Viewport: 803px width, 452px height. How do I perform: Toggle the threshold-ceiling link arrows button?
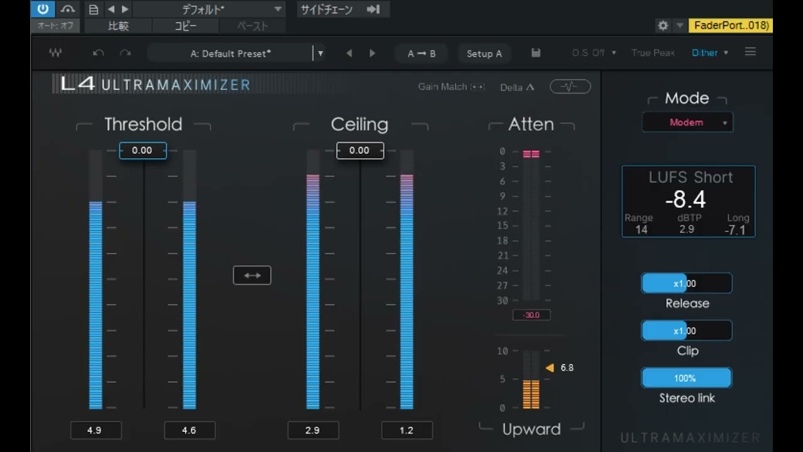click(x=252, y=275)
